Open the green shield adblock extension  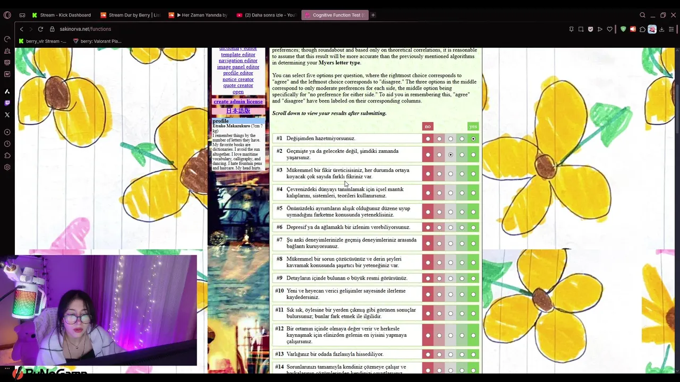(623, 29)
